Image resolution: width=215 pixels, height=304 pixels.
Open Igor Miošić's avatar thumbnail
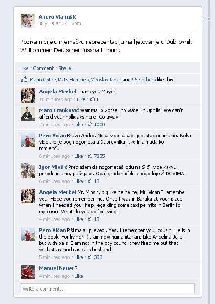(x=28, y=171)
